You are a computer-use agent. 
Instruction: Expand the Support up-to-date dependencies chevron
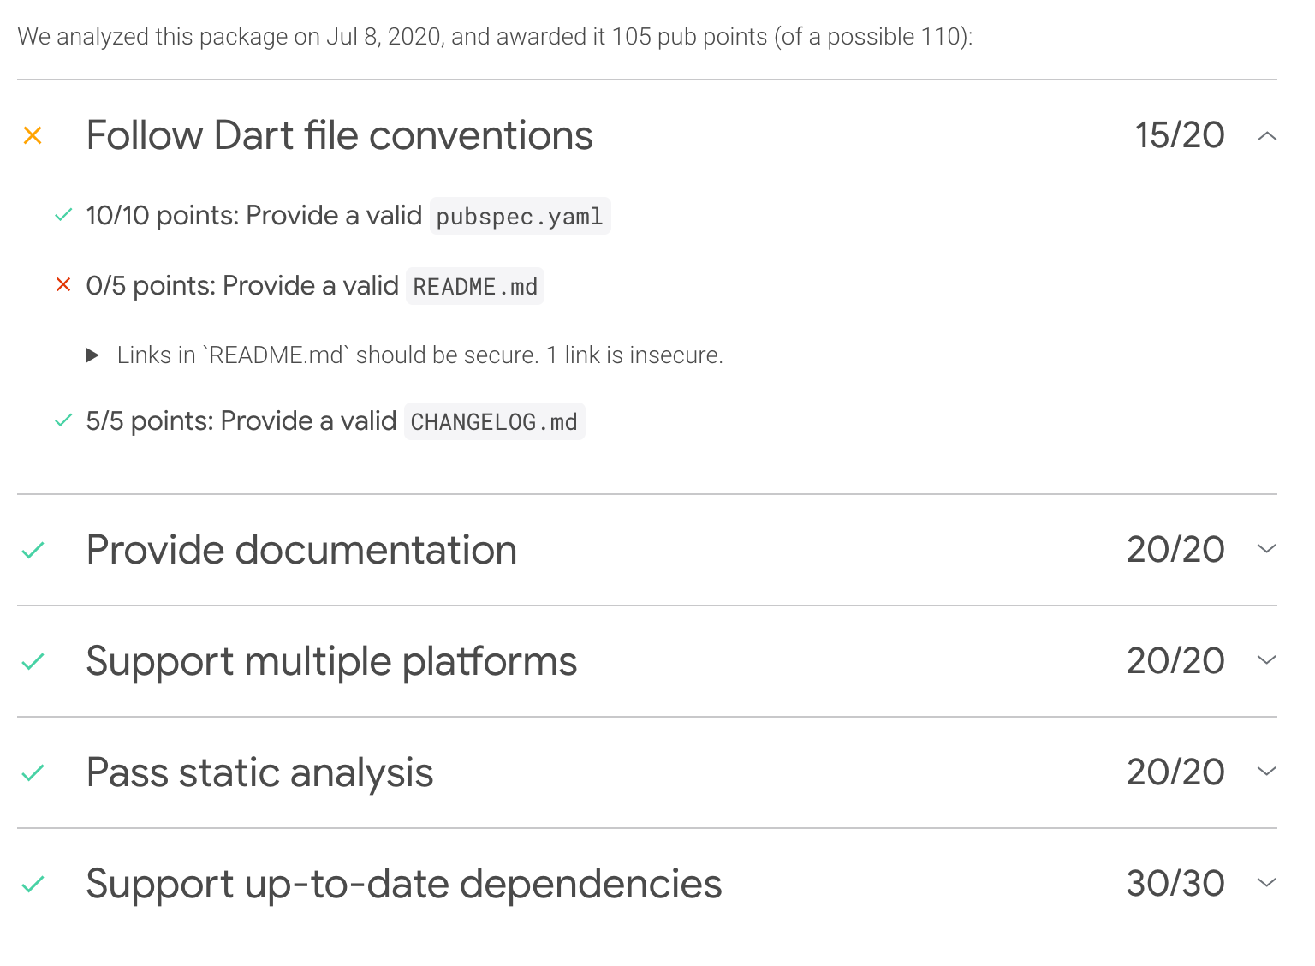click(1267, 883)
